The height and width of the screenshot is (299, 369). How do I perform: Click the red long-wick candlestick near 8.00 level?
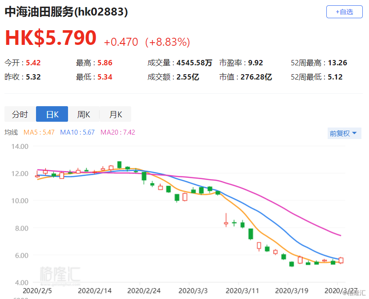(x=226, y=220)
